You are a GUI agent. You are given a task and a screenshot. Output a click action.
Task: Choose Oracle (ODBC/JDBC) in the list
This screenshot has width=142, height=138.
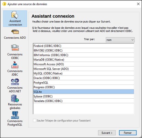pos(83,78)
